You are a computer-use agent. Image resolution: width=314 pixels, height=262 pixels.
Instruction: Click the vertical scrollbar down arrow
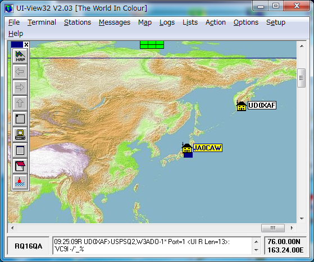[302, 219]
